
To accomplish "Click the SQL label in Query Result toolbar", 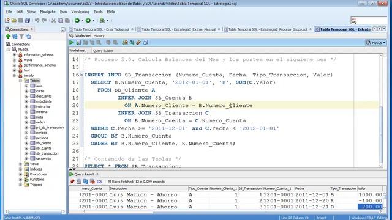I will click(x=99, y=182).
